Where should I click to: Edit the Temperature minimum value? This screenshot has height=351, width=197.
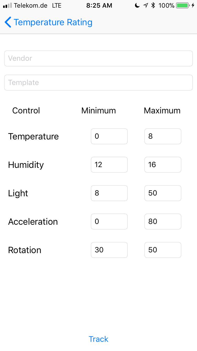(x=109, y=136)
